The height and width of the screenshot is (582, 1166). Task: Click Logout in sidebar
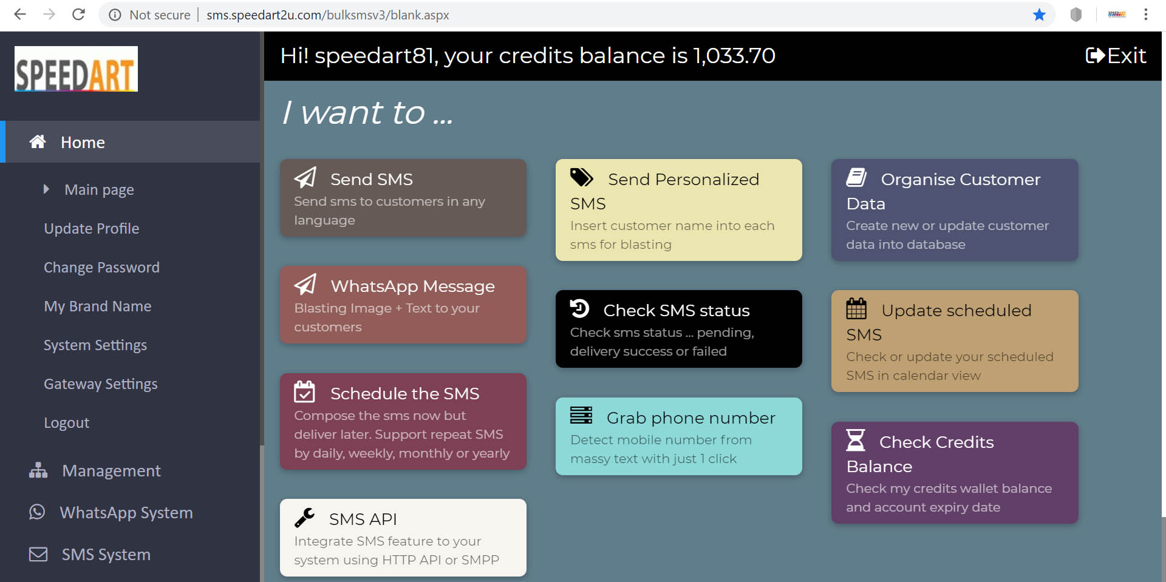(67, 423)
